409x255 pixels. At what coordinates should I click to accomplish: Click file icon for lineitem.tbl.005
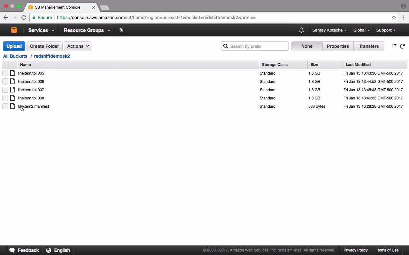13,73
